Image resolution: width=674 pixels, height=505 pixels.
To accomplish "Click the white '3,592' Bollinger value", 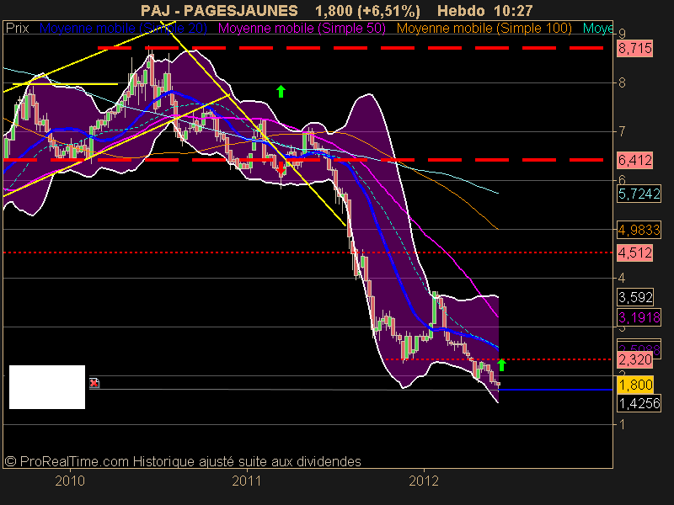I will (x=635, y=297).
